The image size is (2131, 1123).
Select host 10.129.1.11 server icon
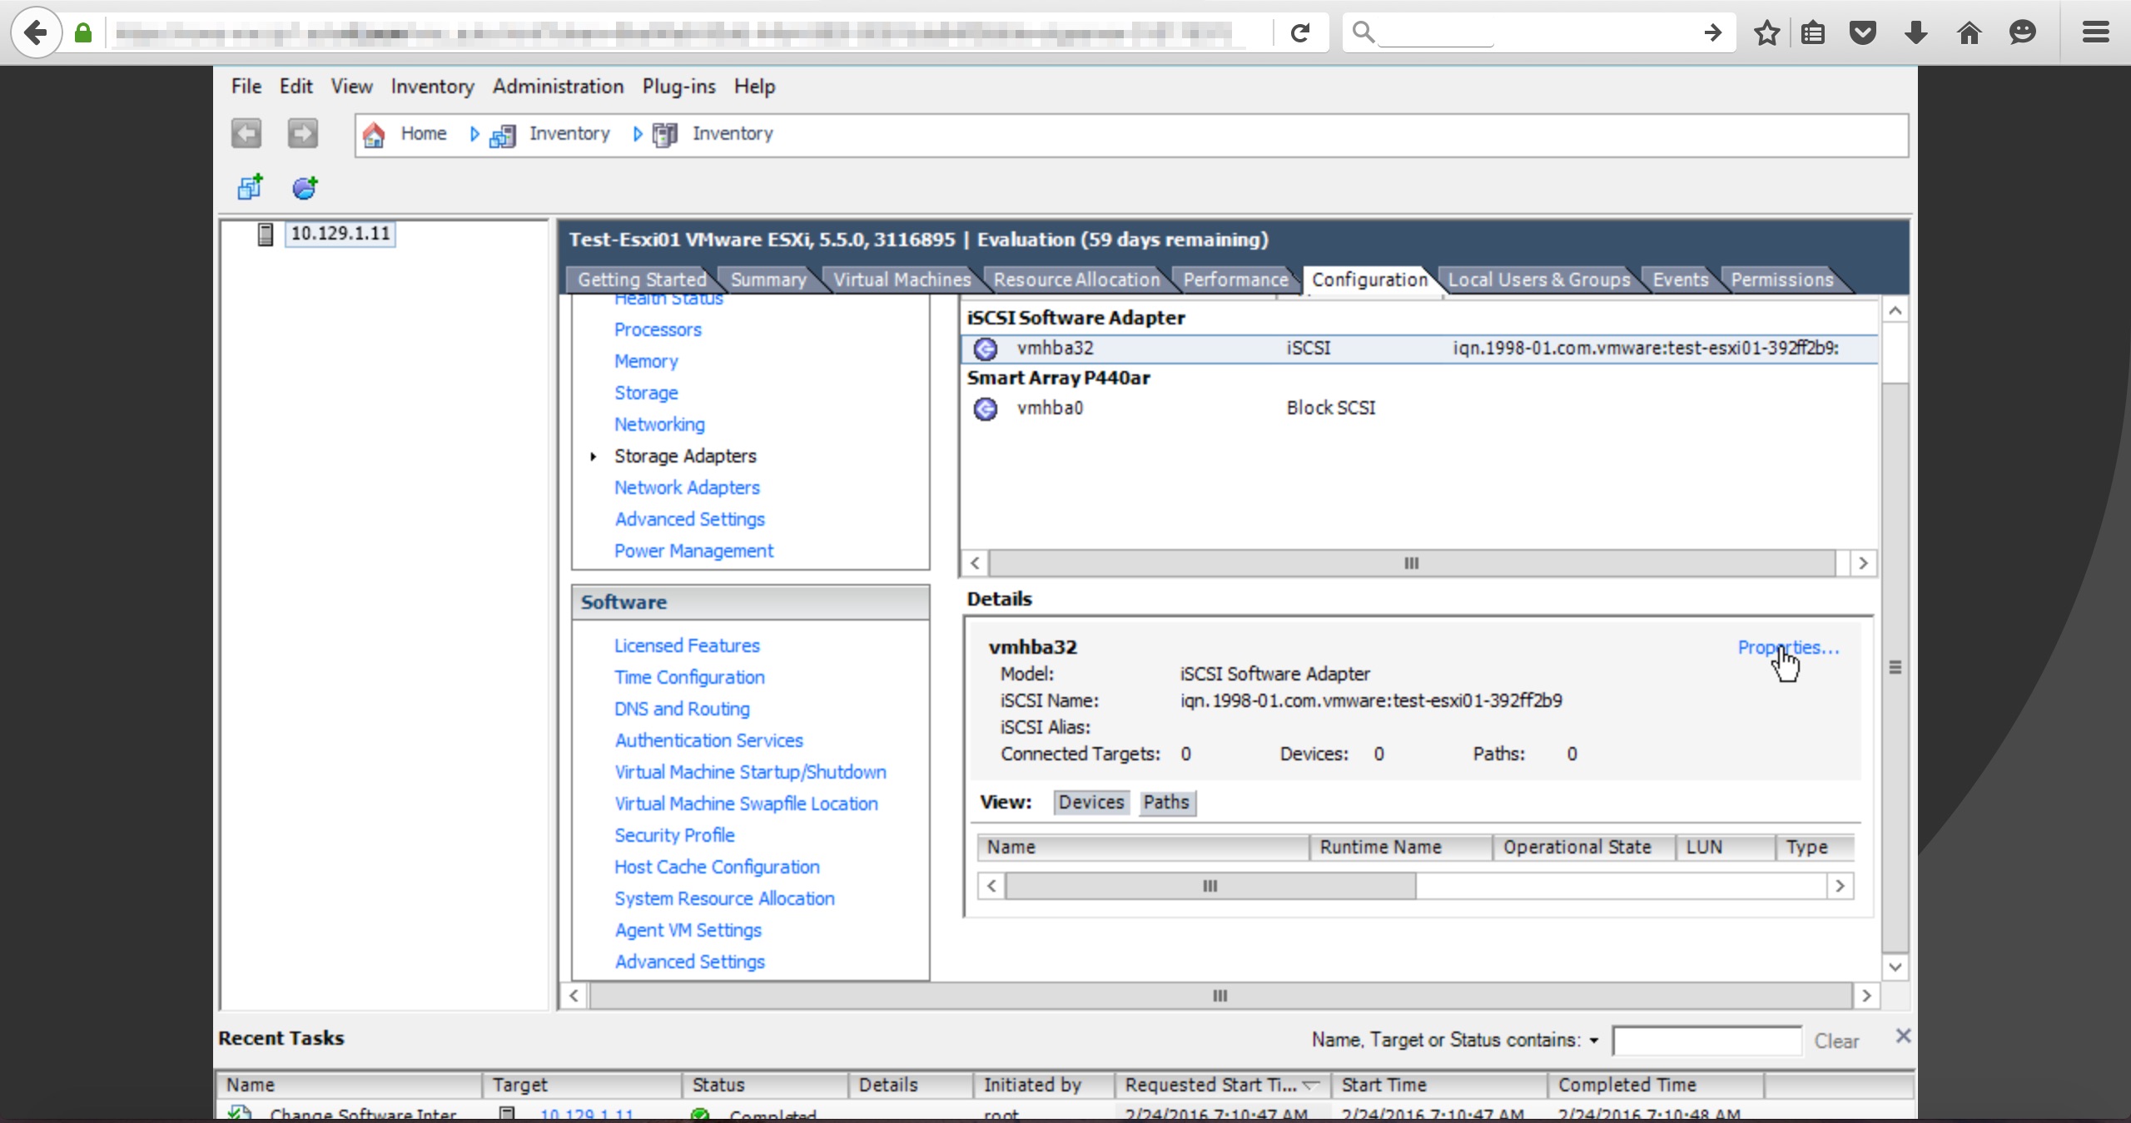tap(266, 235)
